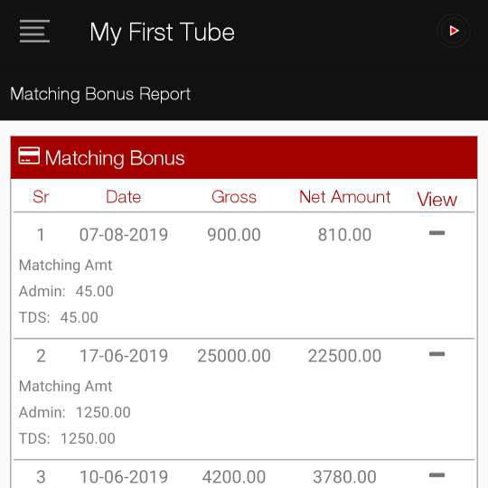Collapse details for the 07-08-2019 entry
488x488 pixels.
tap(436, 233)
